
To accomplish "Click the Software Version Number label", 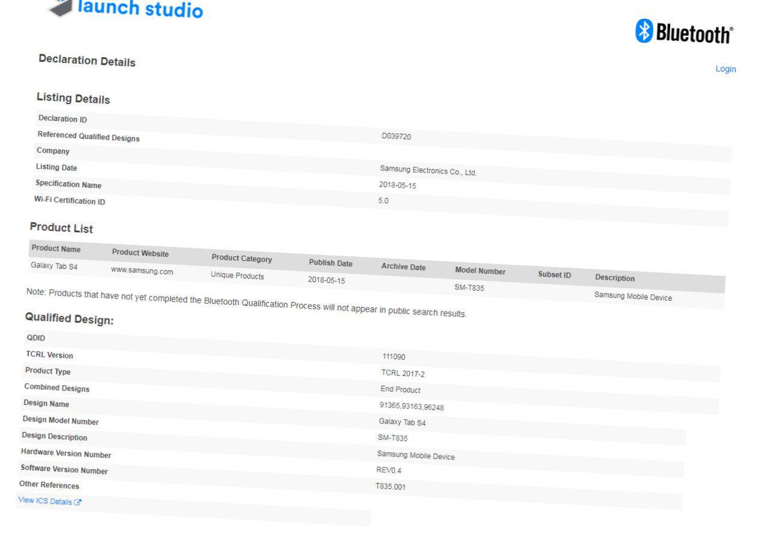I will (x=64, y=469).
